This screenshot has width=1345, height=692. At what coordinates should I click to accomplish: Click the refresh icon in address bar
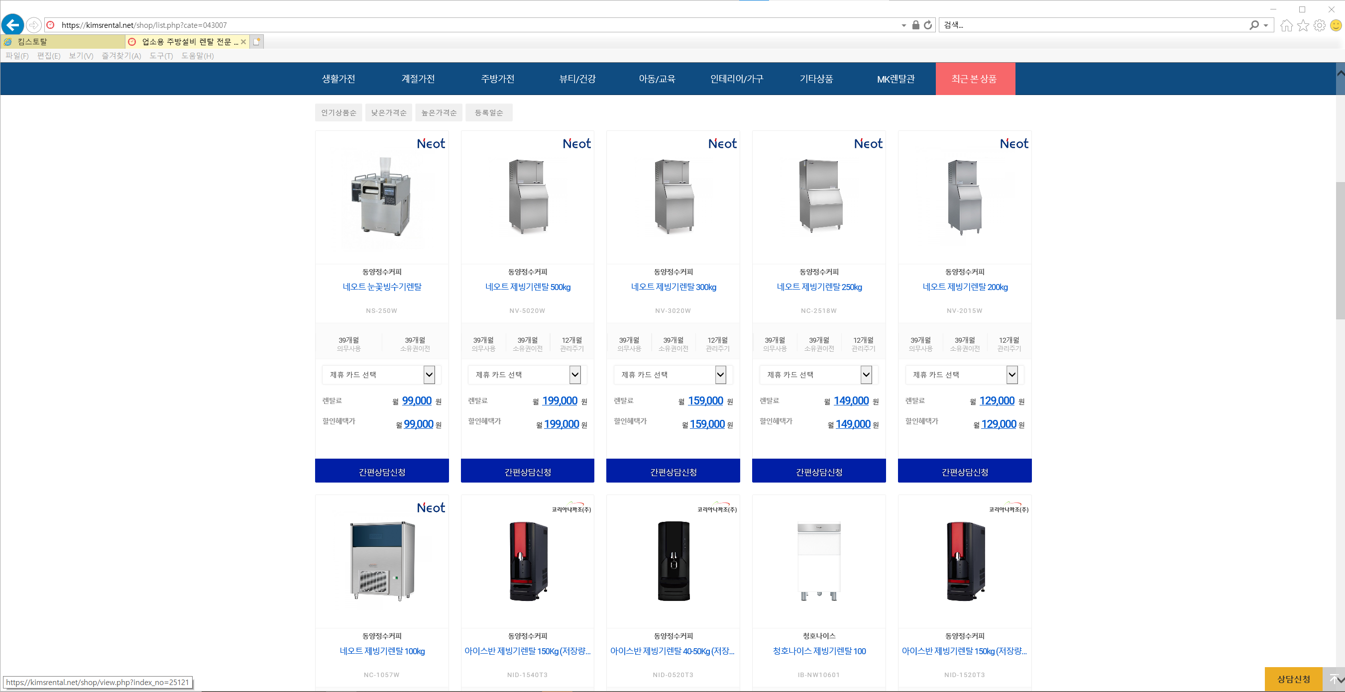(928, 24)
